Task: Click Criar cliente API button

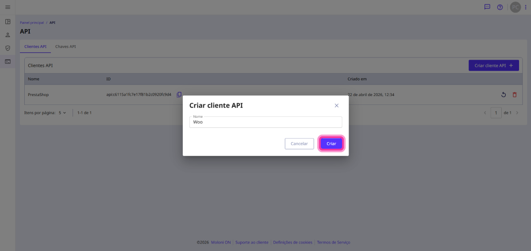Action: (x=494, y=66)
